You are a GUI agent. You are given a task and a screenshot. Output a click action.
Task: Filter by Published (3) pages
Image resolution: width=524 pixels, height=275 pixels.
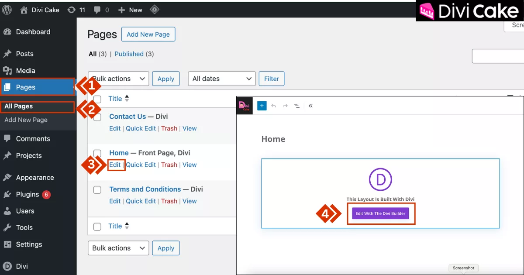coord(134,54)
